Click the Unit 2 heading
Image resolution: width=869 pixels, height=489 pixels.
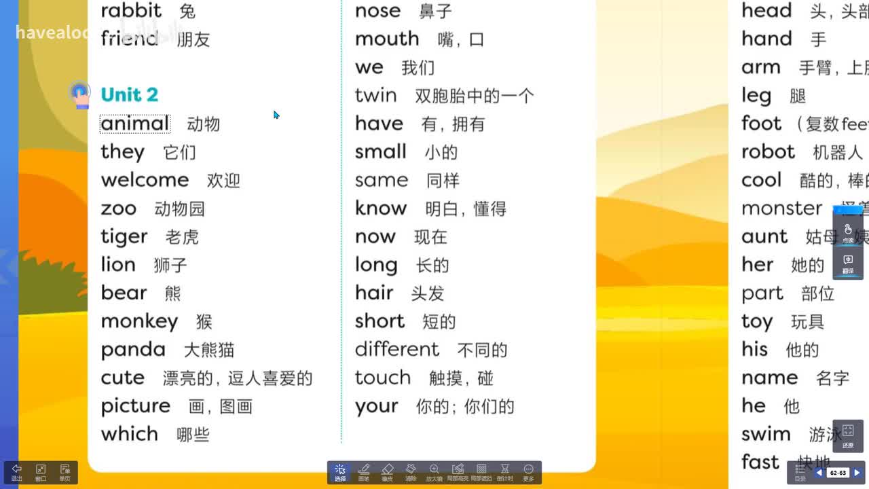click(x=129, y=94)
